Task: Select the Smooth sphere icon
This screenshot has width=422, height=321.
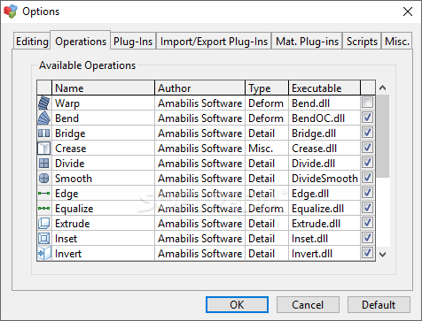Action: [x=44, y=179]
